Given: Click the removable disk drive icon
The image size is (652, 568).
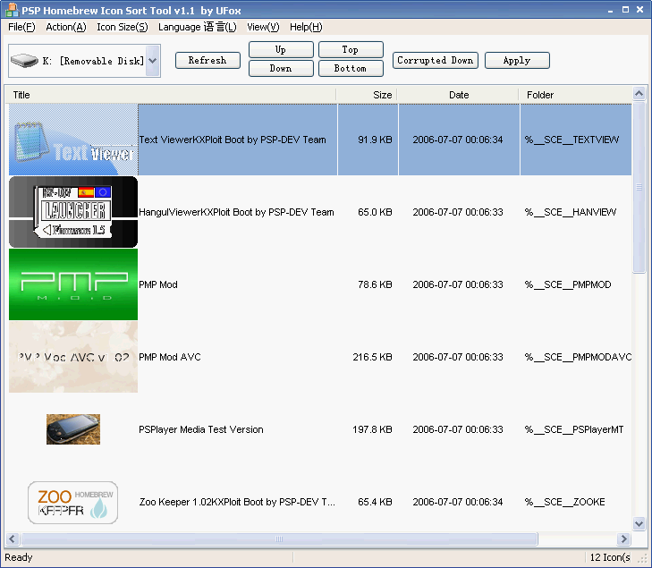Looking at the screenshot, I should tap(24, 61).
